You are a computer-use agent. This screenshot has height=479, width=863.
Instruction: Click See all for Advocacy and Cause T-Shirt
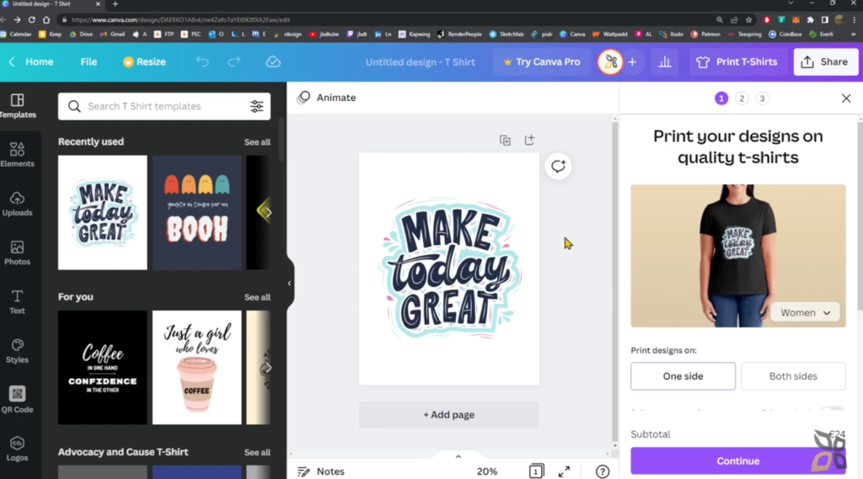coord(257,452)
